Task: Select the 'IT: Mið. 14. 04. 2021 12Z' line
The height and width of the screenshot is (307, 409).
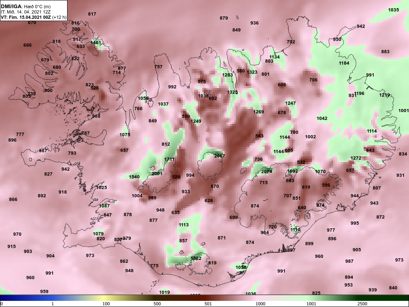Action: tap(25, 12)
